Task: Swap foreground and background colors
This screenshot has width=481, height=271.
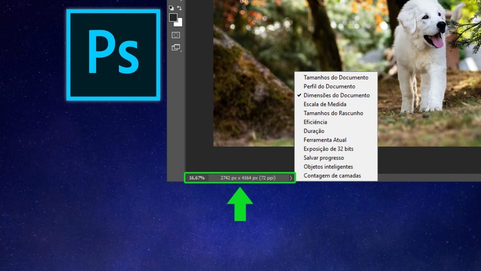Action: pos(180,9)
